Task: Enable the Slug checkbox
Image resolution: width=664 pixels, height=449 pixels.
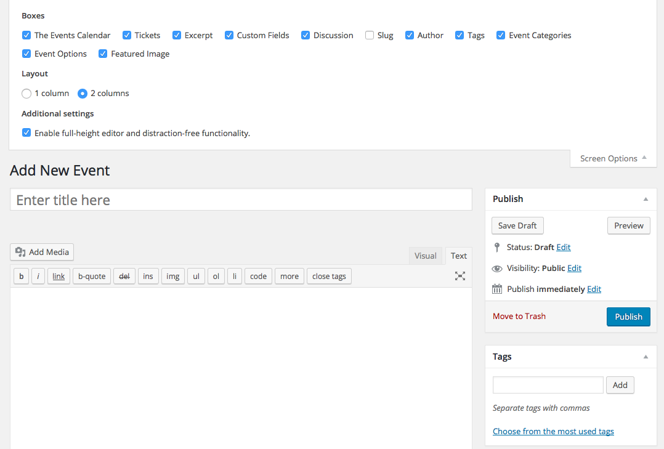Action: [x=370, y=35]
